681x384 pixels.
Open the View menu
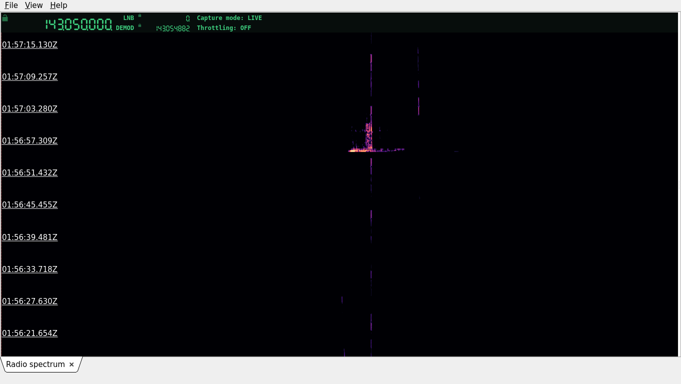coord(34,5)
